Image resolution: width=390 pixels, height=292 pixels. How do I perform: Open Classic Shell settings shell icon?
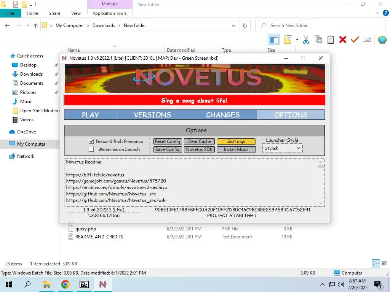coord(382,40)
